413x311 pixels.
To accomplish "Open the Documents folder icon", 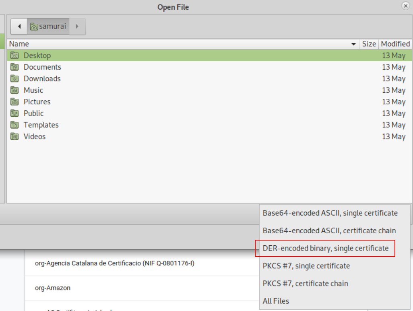I will (x=14, y=67).
